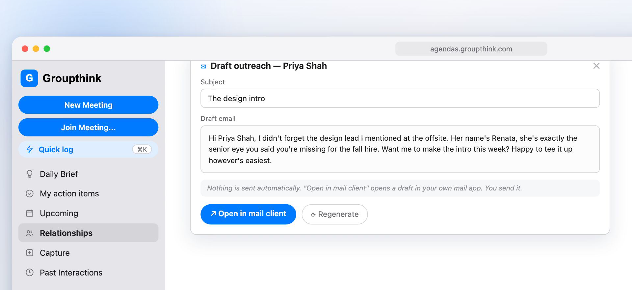This screenshot has height=290, width=632.
Task: Click the Capture plus-square icon
Action: pyautogui.click(x=30, y=253)
